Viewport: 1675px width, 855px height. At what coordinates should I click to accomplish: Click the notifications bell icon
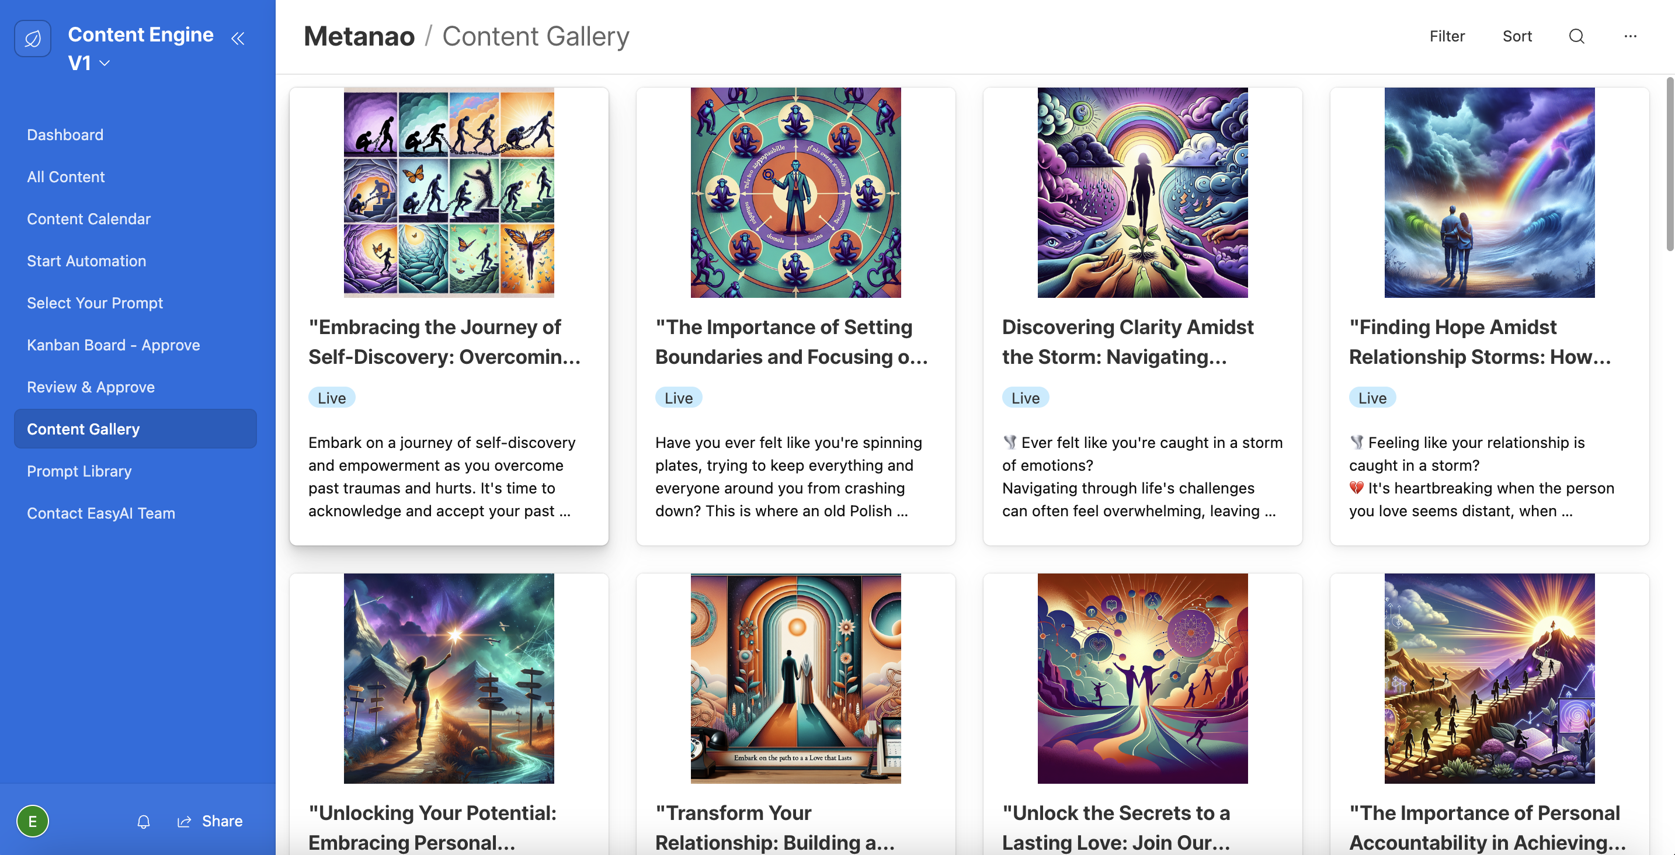pyautogui.click(x=144, y=821)
